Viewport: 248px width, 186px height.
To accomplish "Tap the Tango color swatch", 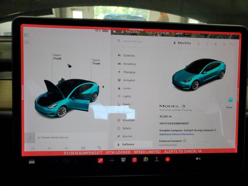I will 231,100.
